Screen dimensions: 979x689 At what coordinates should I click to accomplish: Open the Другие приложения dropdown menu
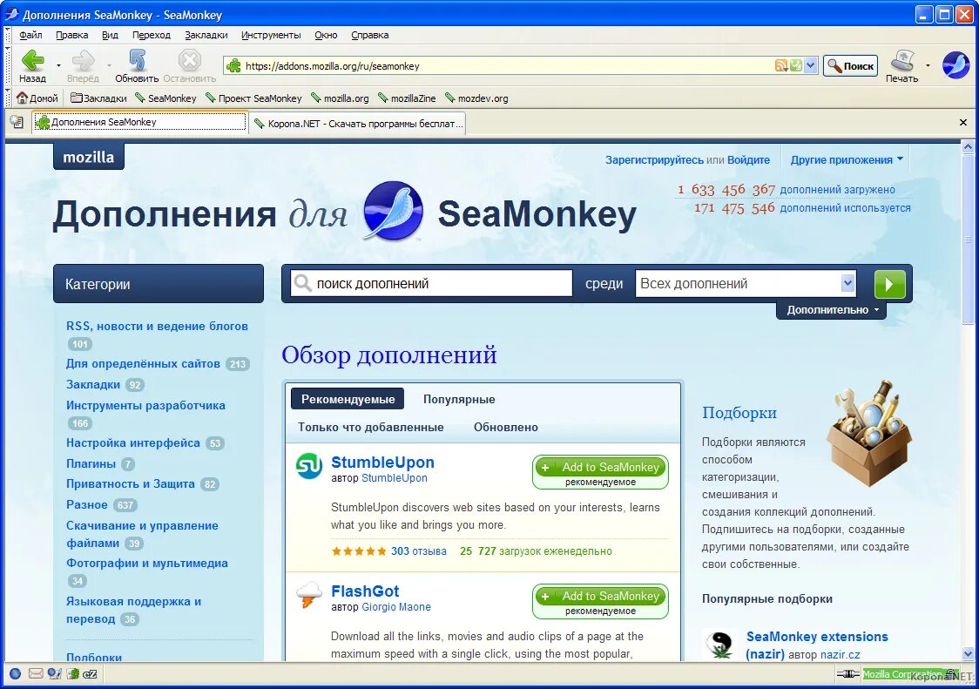847,160
